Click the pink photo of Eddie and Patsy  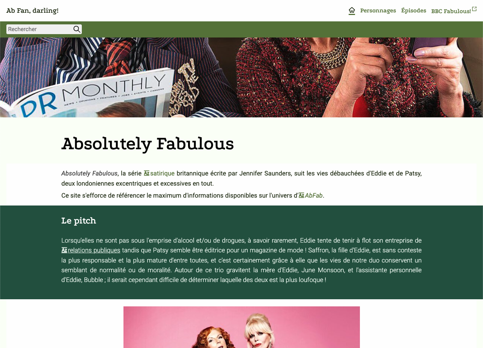242,327
